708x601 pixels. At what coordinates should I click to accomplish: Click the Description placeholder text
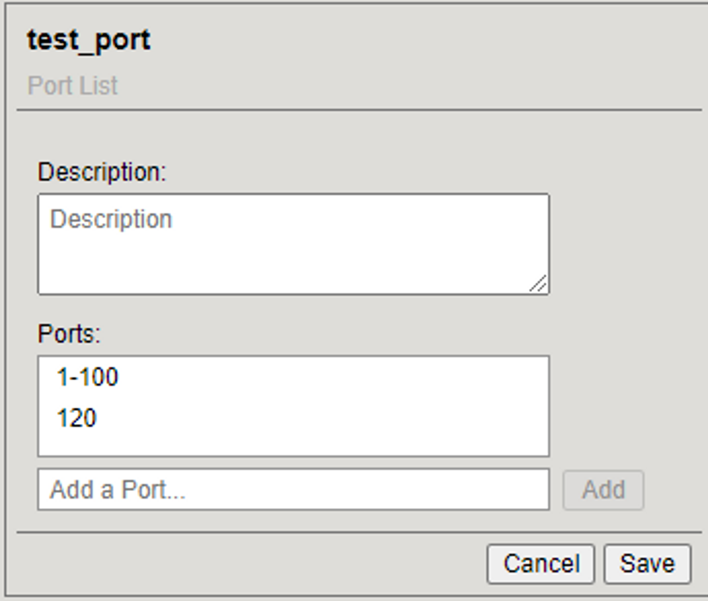pyautogui.click(x=111, y=219)
